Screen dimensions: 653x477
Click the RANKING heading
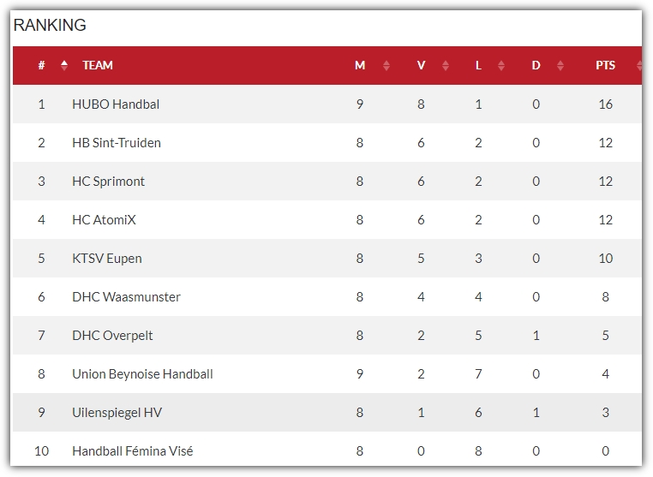click(50, 25)
